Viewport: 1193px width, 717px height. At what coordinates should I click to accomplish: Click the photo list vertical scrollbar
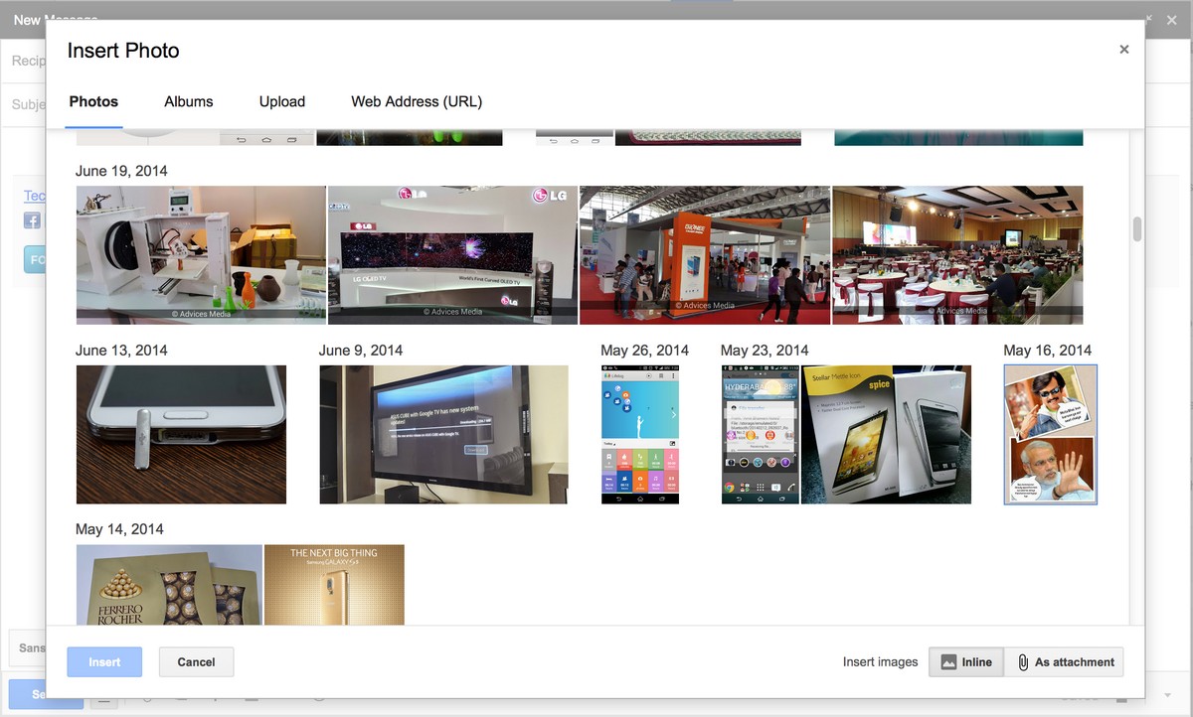click(1136, 229)
